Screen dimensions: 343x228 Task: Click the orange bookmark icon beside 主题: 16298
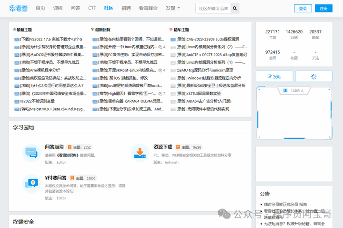coord(178,147)
